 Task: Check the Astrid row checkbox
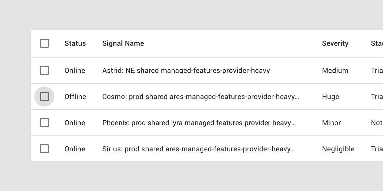click(44, 70)
